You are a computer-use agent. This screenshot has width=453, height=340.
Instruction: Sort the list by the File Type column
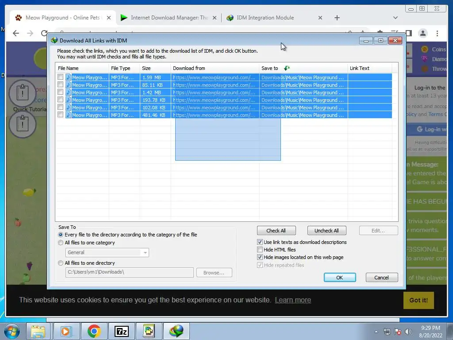(x=124, y=68)
